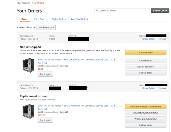Expand the 'past 6 months' time filter dropdown
The width and height of the screenshot is (171, 132).
pyautogui.click(x=46, y=27)
